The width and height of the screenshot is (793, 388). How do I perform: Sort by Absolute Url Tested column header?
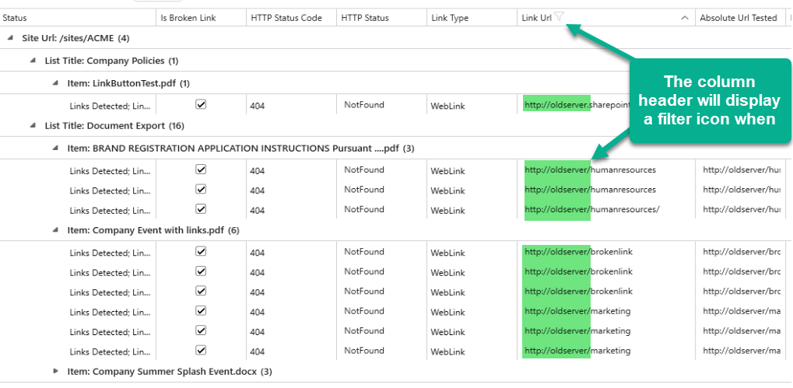coord(739,18)
